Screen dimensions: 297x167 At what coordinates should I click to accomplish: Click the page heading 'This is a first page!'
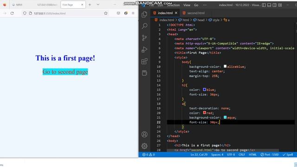[x=65, y=58]
